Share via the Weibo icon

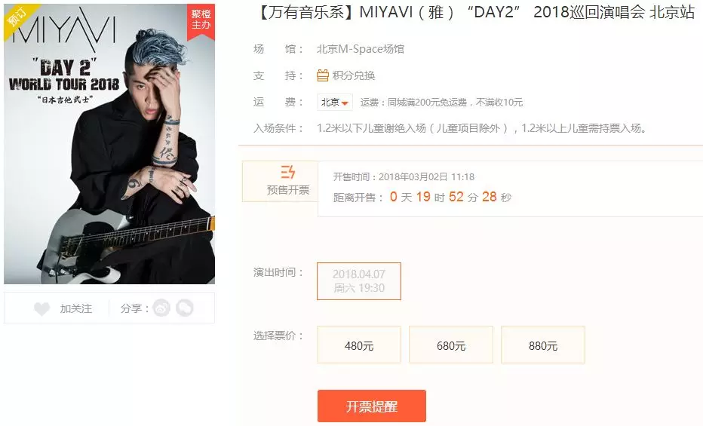coord(161,308)
